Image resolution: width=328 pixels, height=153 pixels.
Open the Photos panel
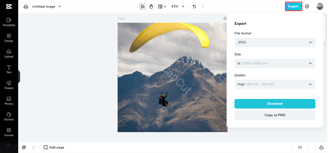point(9,101)
